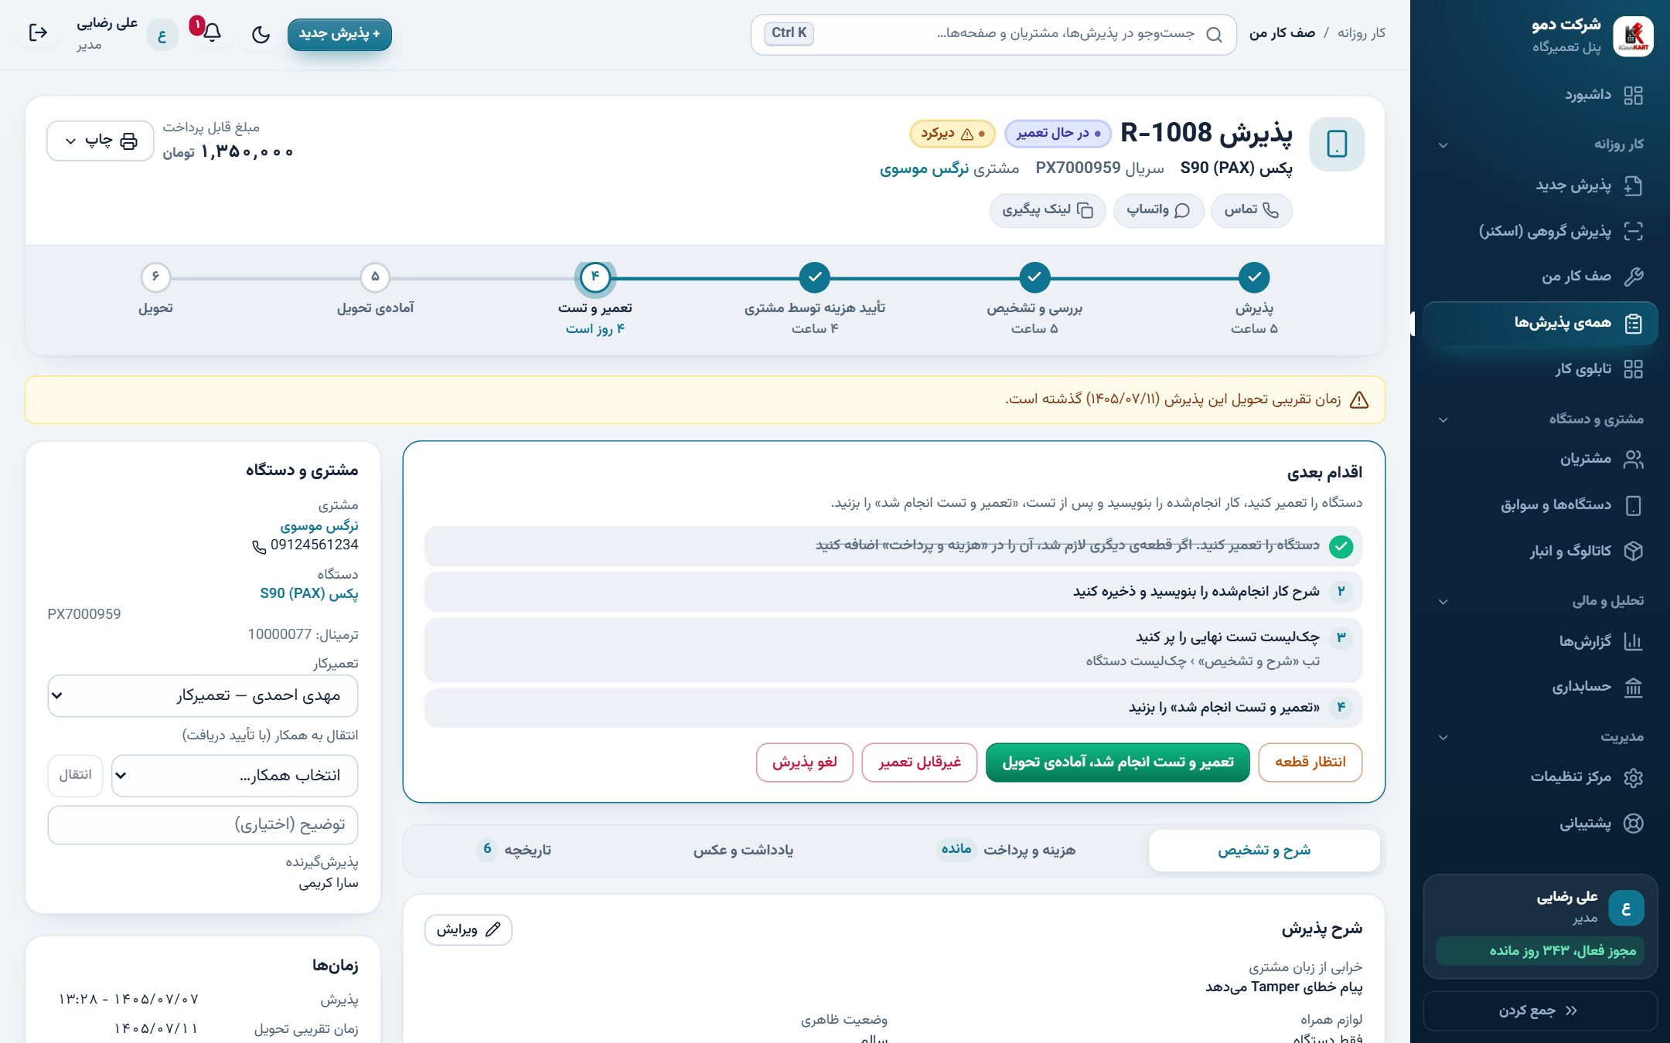Image resolution: width=1670 pixels, height=1043 pixels.
Task: Click the logout icon in the top bar
Action: tap(38, 33)
